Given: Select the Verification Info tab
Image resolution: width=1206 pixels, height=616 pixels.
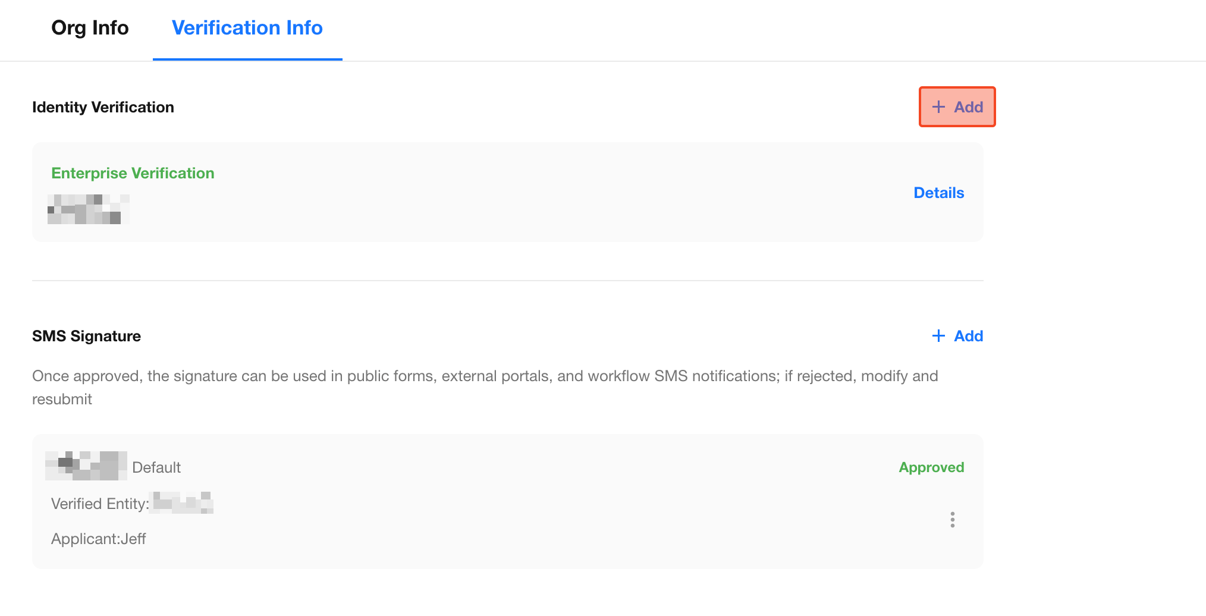Looking at the screenshot, I should pos(247,28).
